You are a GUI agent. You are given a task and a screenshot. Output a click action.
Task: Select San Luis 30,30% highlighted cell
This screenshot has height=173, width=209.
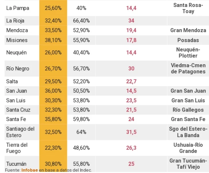(x=53, y=100)
